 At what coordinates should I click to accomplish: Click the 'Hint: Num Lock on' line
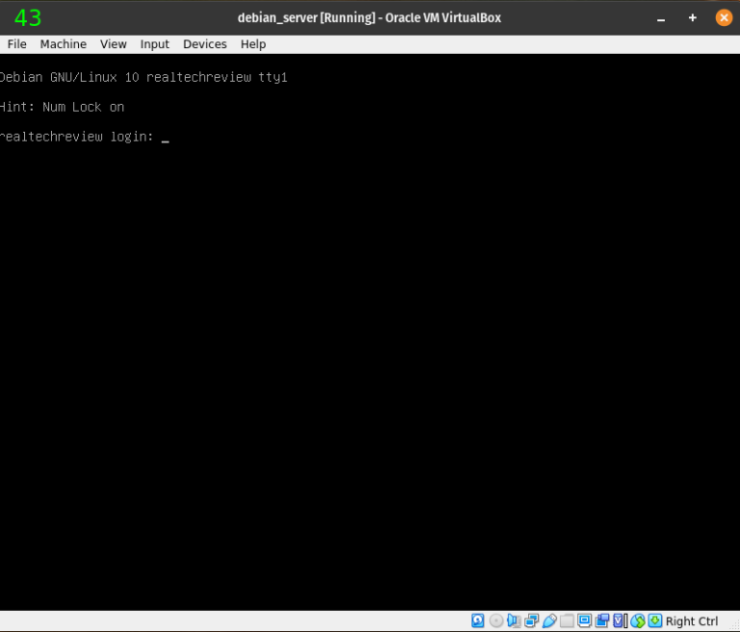(62, 107)
